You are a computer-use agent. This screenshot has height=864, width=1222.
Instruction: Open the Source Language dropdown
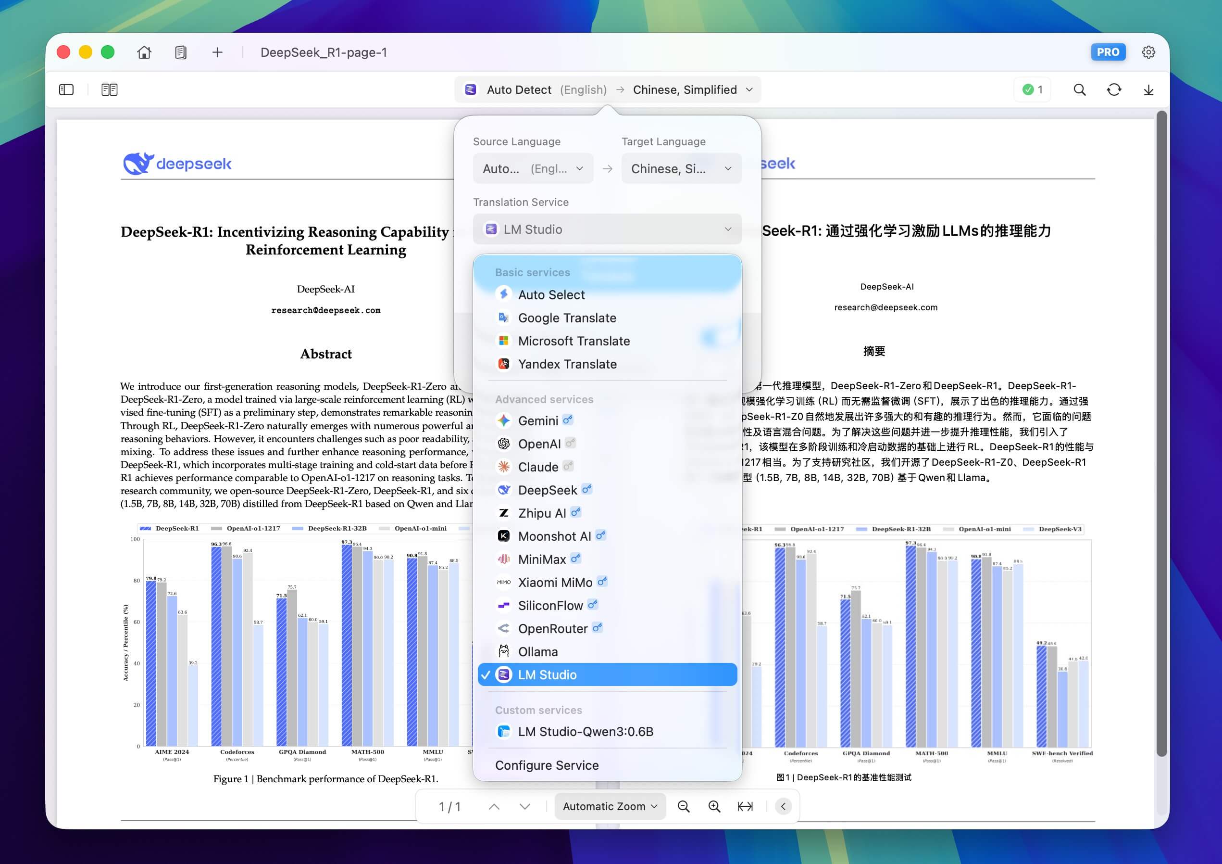(x=533, y=169)
